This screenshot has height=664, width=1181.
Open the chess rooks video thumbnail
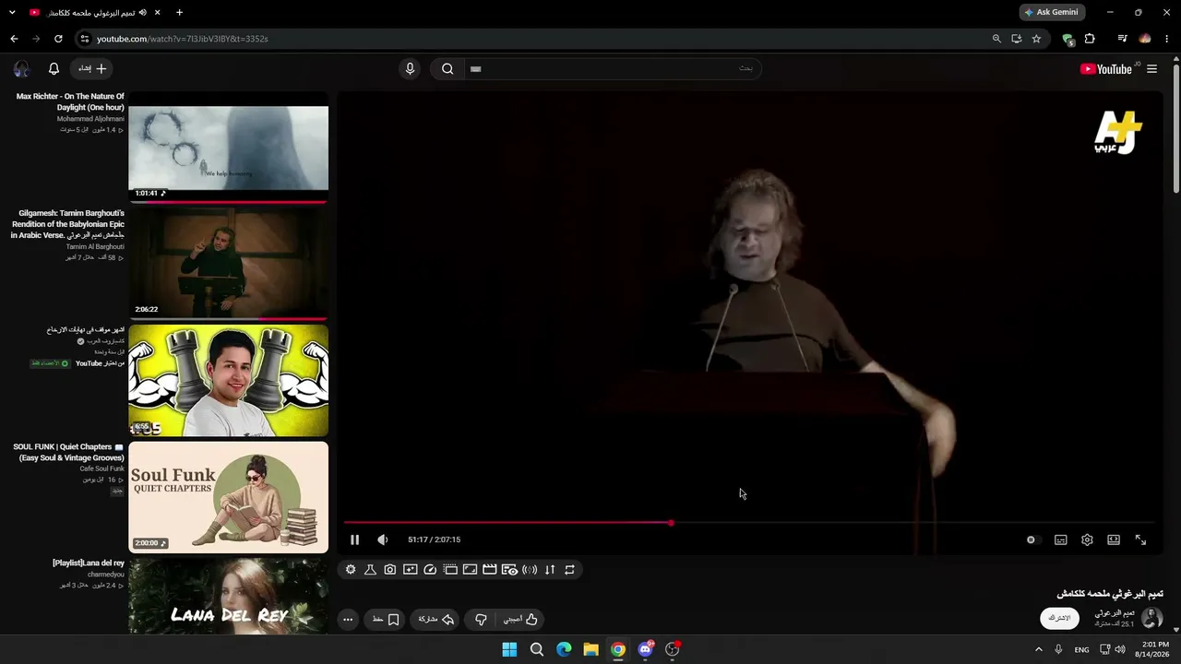[228, 380]
